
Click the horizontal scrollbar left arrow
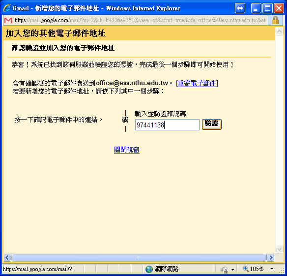7,258
